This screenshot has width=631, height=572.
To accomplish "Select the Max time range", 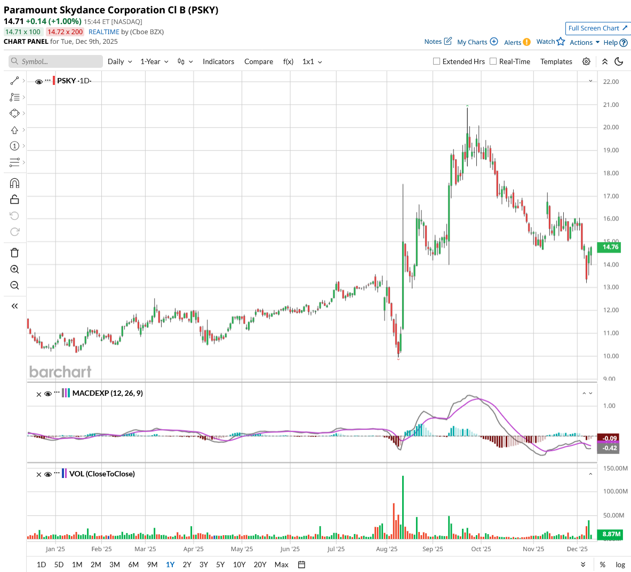I will (x=281, y=565).
